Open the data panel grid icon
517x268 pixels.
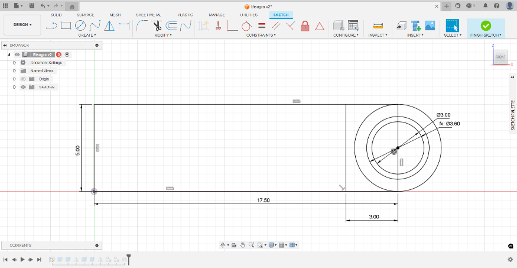[5, 6]
